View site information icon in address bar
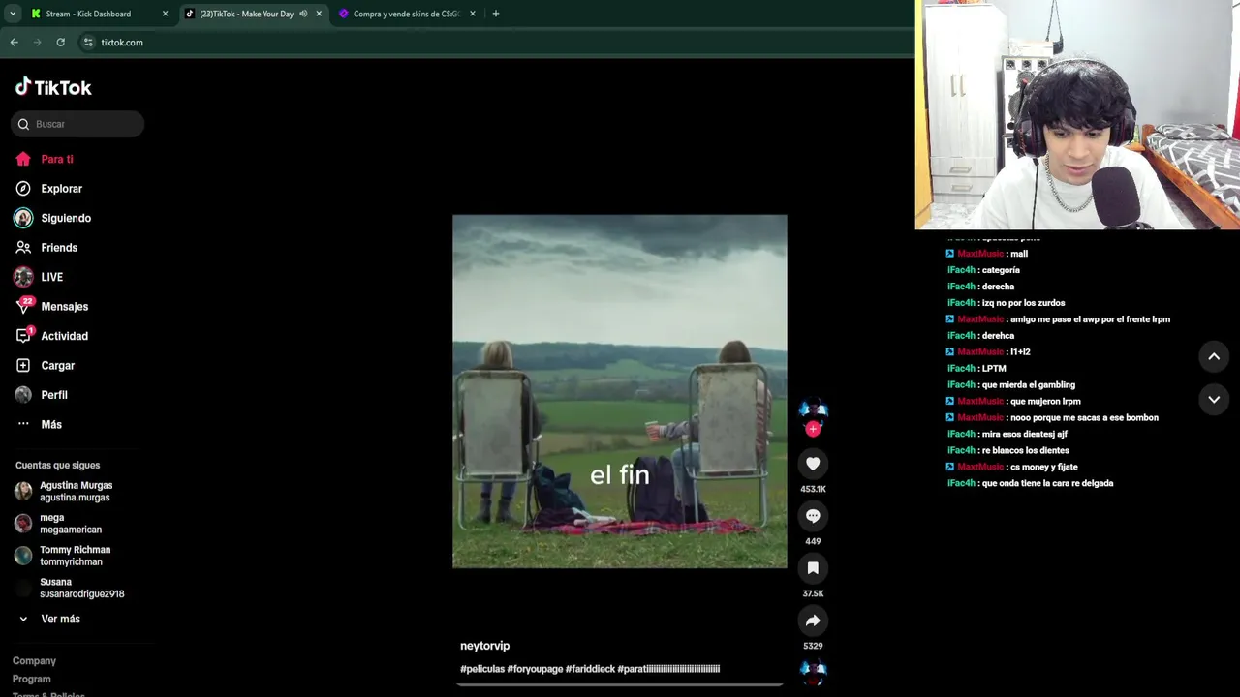Viewport: 1240px width, 697px height. click(88, 43)
